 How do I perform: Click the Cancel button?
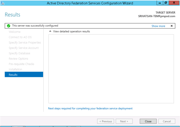(167, 121)
